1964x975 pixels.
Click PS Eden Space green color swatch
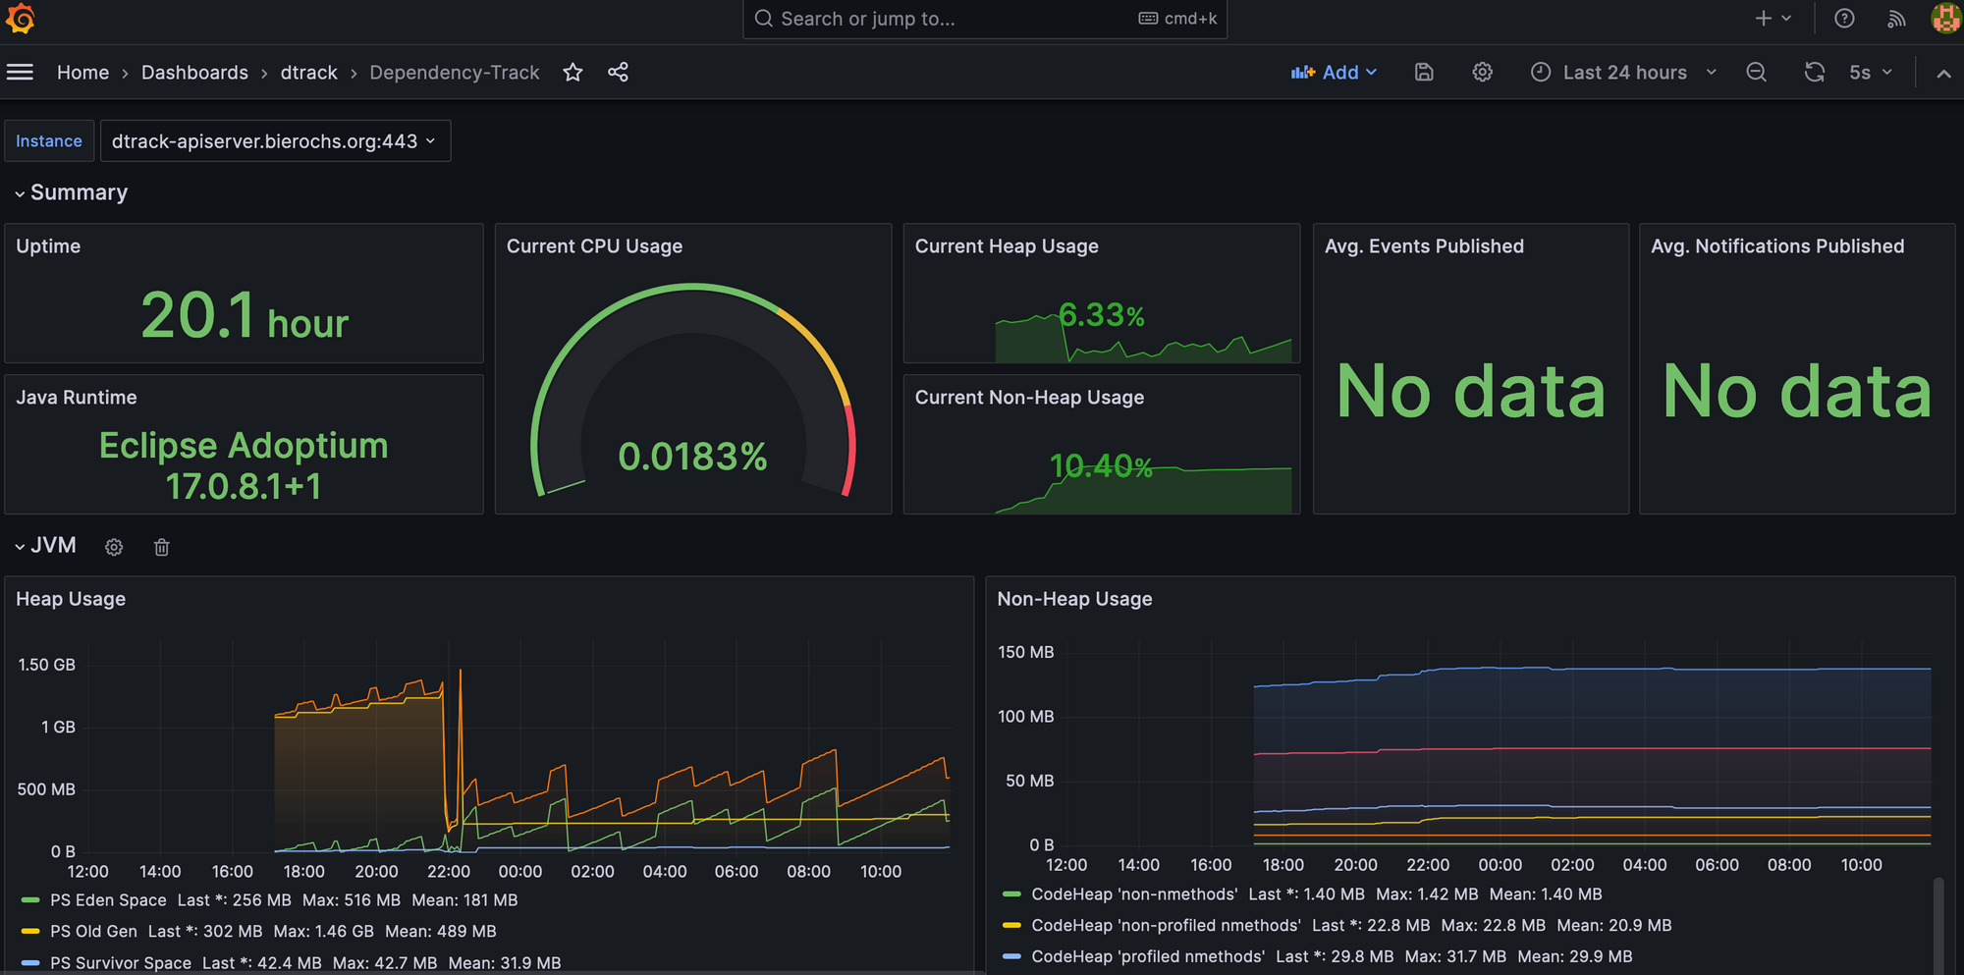point(30,900)
